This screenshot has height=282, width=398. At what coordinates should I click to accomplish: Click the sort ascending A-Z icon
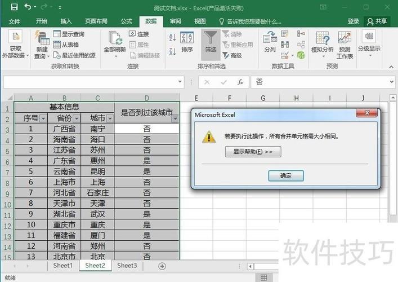point(172,38)
